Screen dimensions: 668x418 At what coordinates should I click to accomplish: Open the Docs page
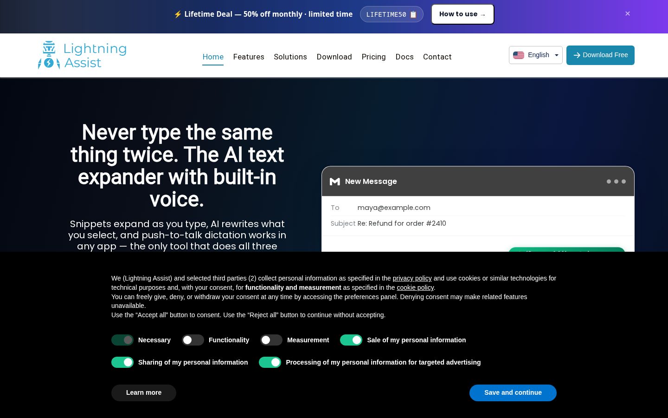(405, 57)
